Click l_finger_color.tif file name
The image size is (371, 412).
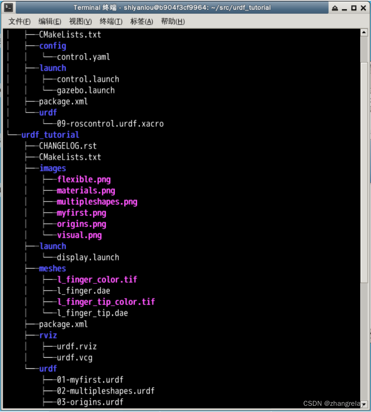[x=97, y=279]
